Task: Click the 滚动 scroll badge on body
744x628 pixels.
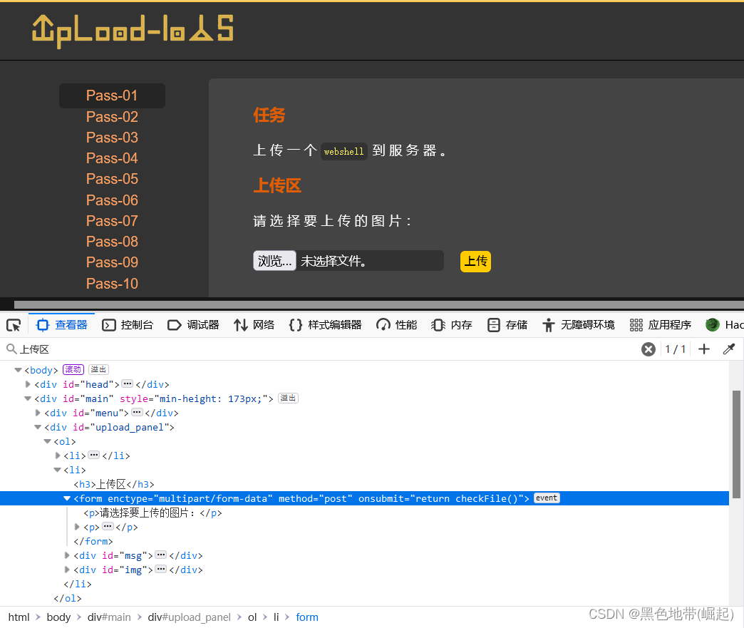Action: click(x=73, y=370)
